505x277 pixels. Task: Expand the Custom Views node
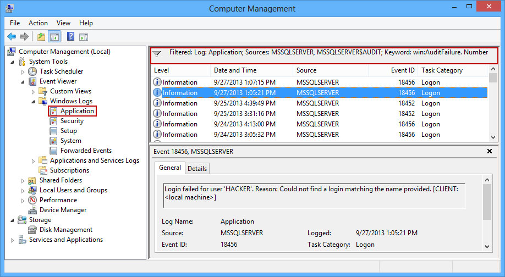[x=33, y=92]
